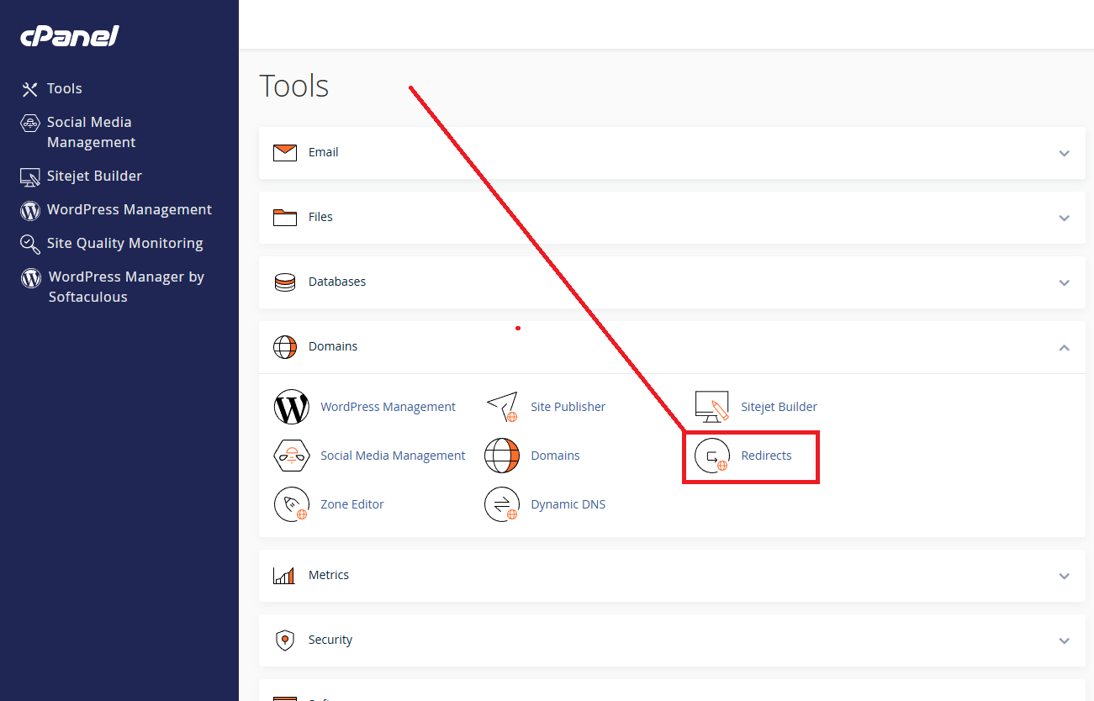Click Domains globe tool icon
The width and height of the screenshot is (1094, 701).
[x=502, y=456]
